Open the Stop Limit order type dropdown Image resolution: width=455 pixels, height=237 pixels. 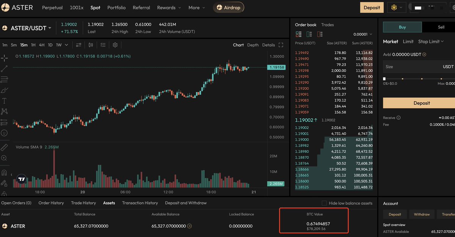431,41
